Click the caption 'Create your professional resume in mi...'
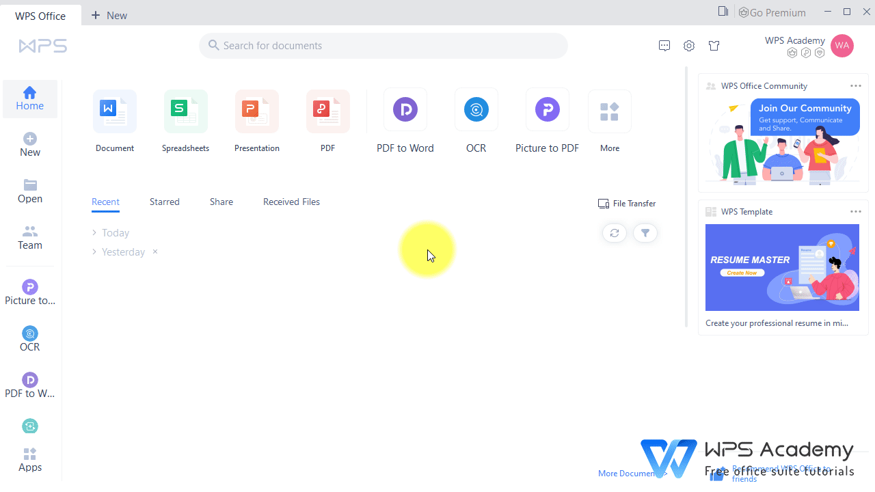 [777, 323]
